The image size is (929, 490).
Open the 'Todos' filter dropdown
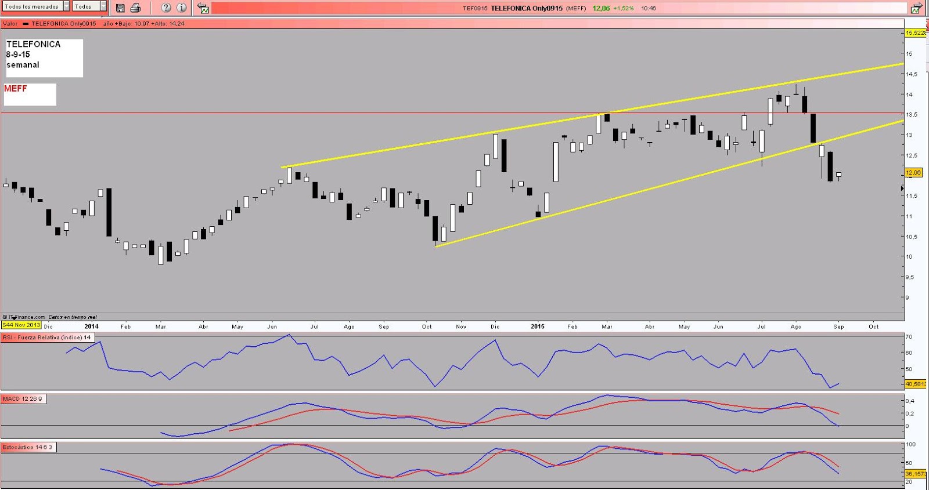click(x=90, y=6)
